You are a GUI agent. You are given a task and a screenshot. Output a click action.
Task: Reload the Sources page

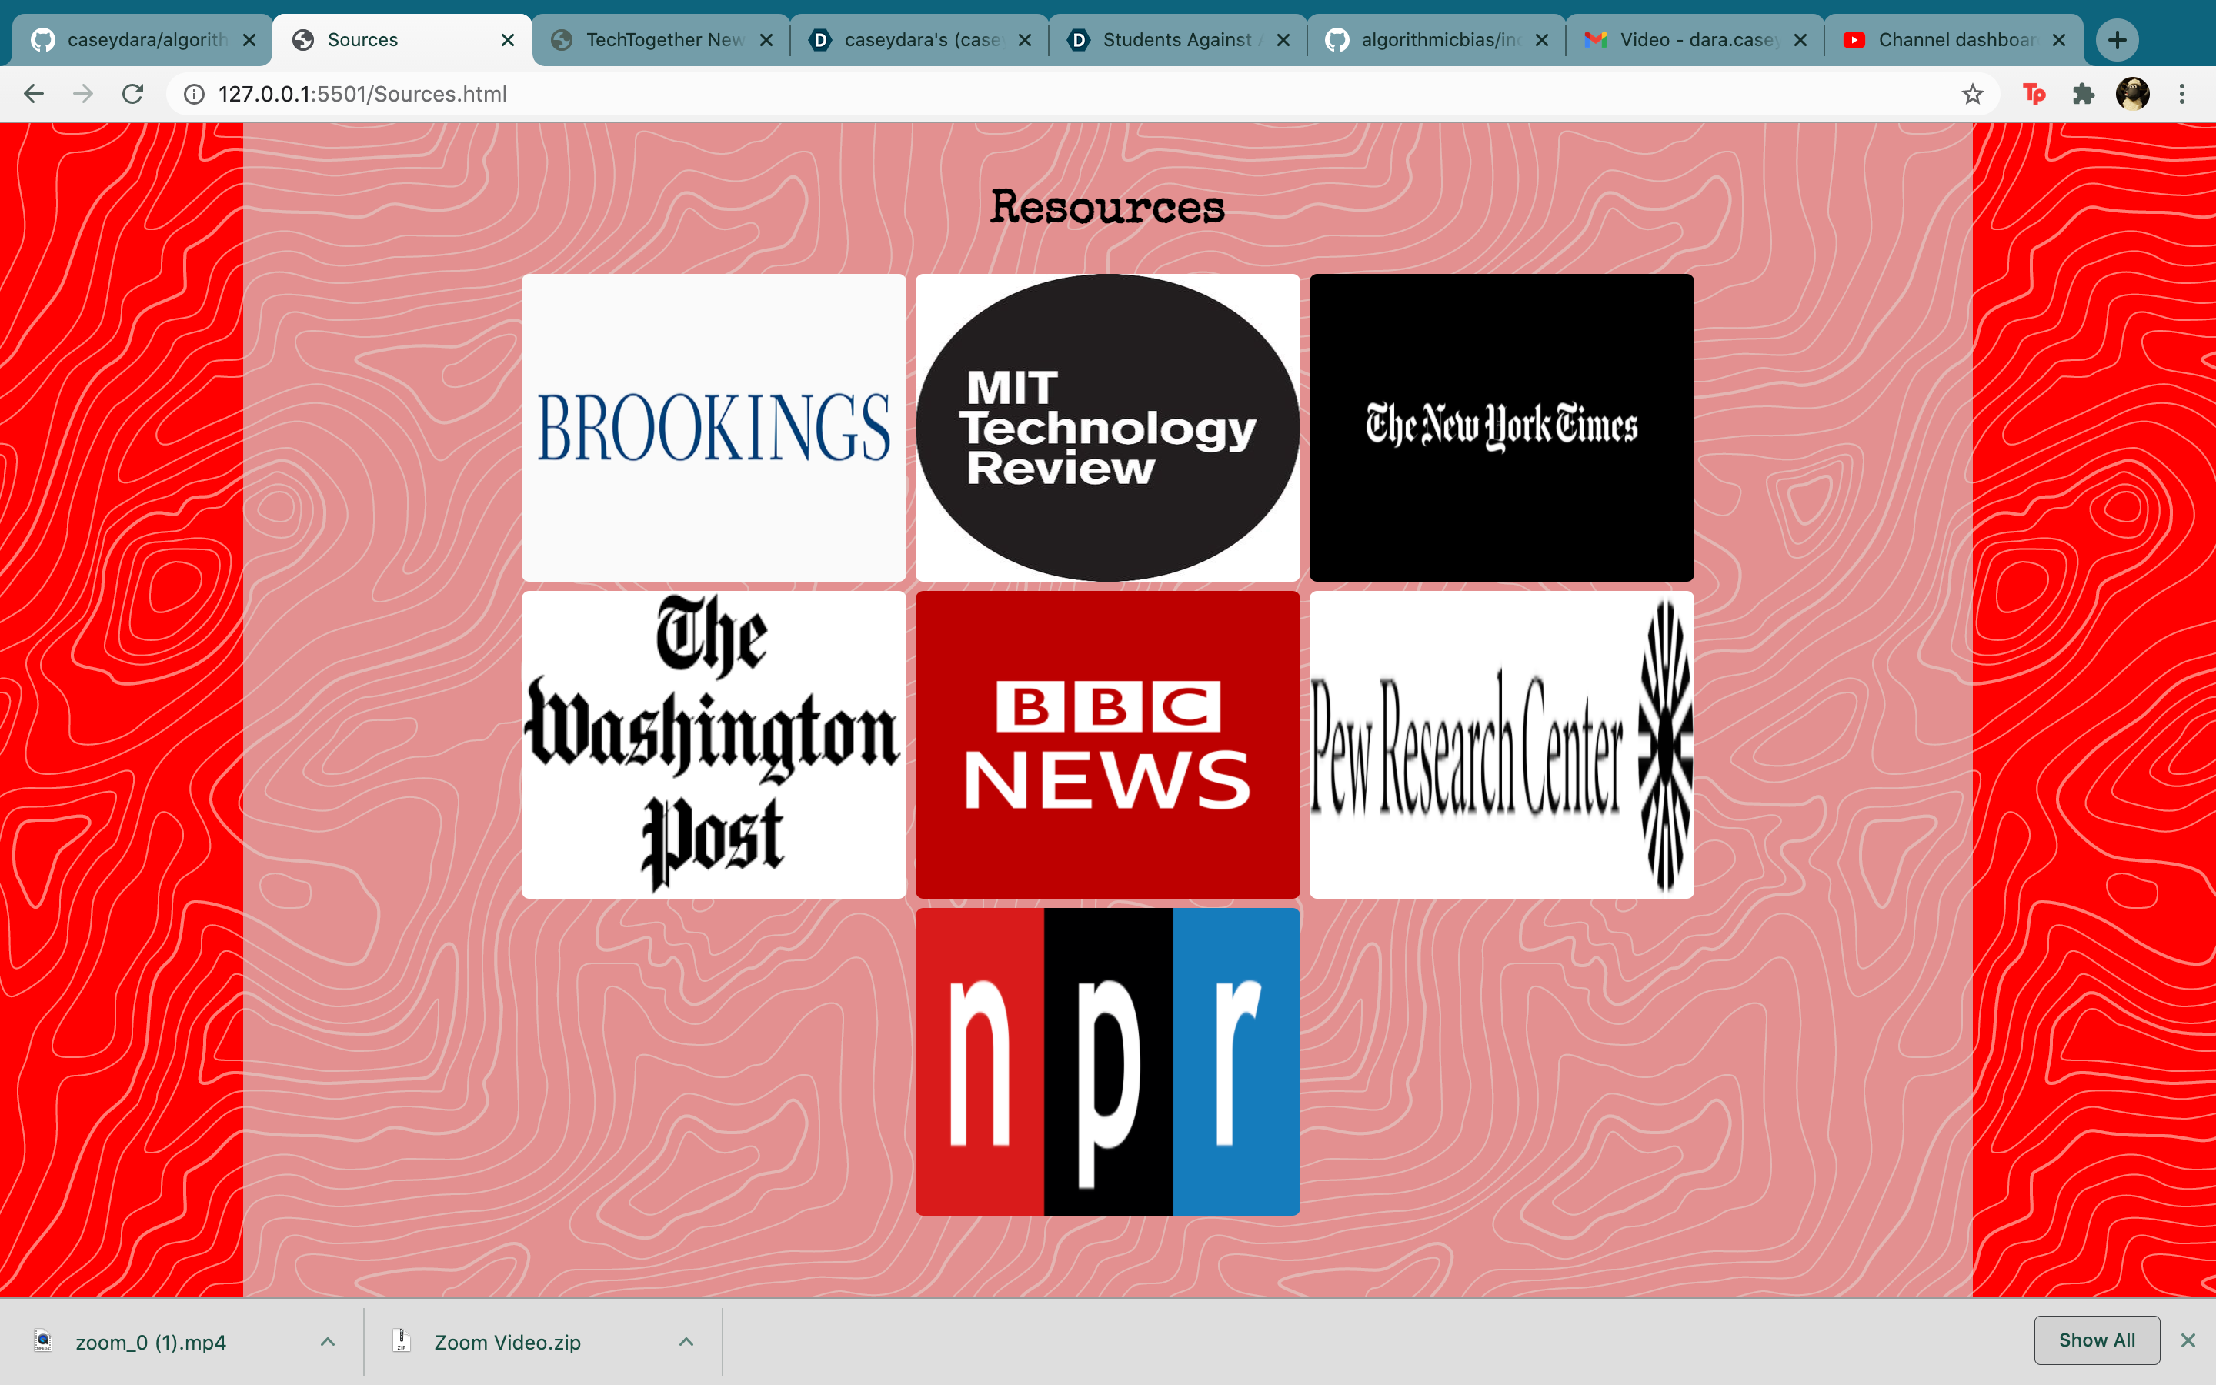point(133,93)
